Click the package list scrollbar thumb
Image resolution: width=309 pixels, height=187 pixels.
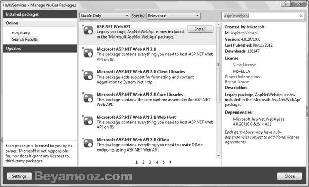point(218,65)
